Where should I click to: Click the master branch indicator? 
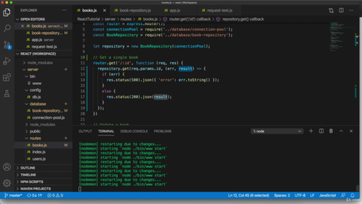pos(13,195)
